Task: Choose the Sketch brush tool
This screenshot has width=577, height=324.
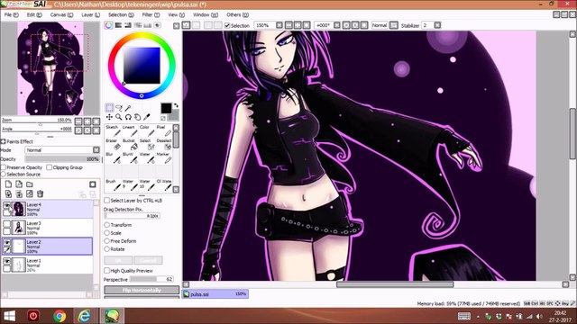Action: 112,130
